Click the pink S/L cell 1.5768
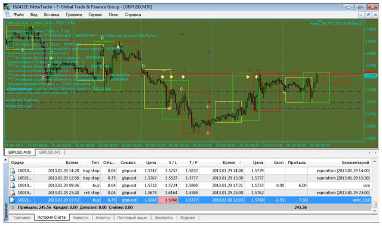 (168, 200)
